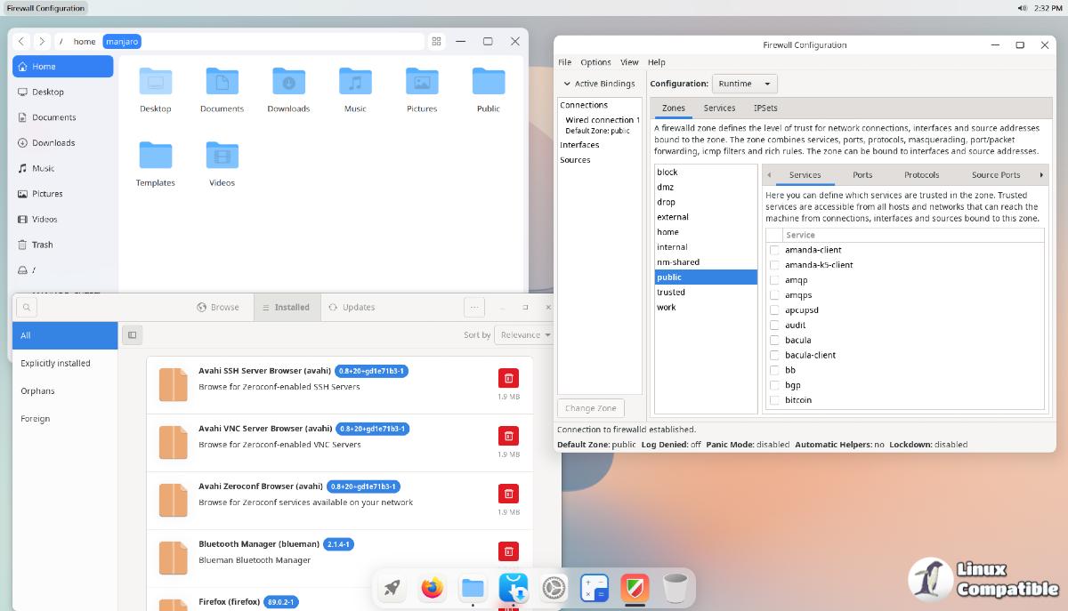Open the Options menu in Firewall Configuration

pos(595,62)
